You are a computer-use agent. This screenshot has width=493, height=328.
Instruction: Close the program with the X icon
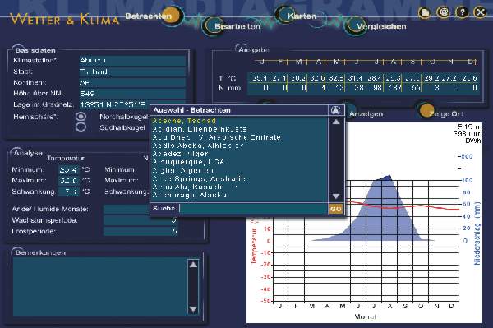click(481, 12)
